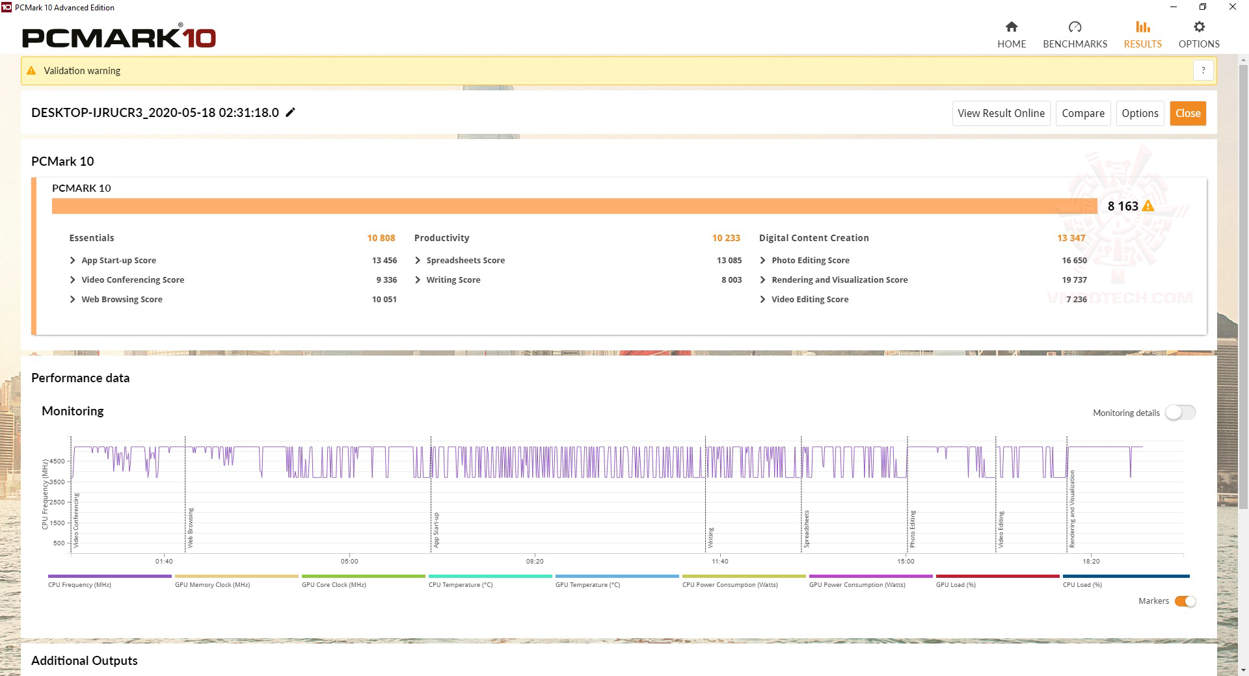Click the vertical scrollbar thumb
Image resolution: width=1249 pixels, height=676 pixels.
[1243, 286]
